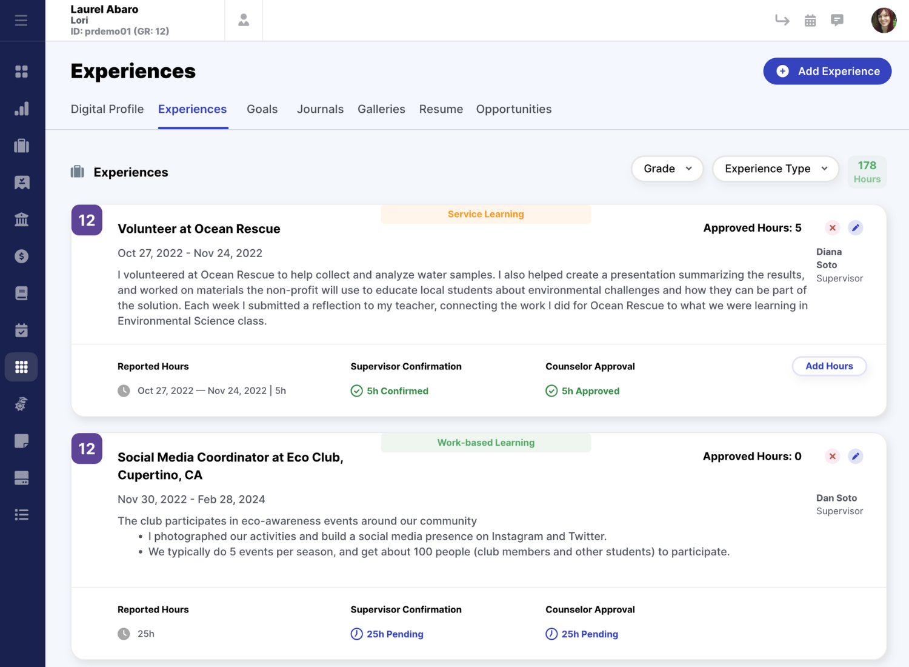Select the Journals tab
909x667 pixels.
(320, 109)
